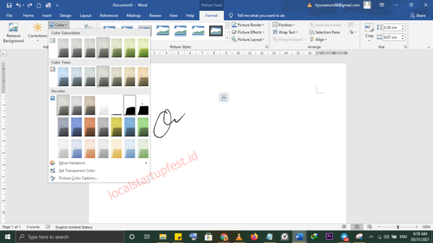Switch to the Mailings tab

click(x=134, y=15)
